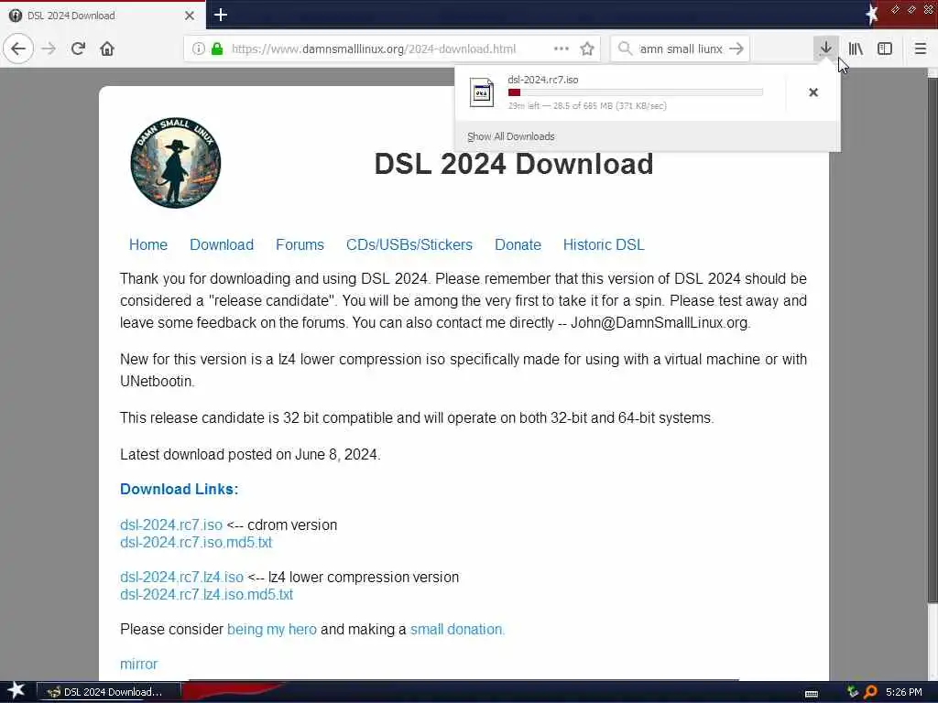Click the browser Back arrow button
The image size is (938, 703).
(18, 49)
